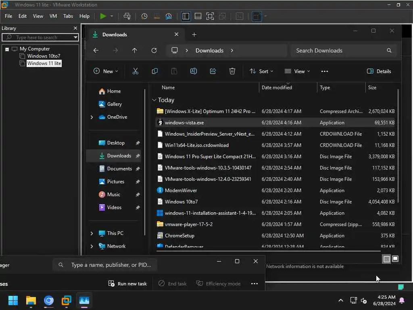
Task: Click Run new task in Task Manager
Action: click(x=127, y=284)
